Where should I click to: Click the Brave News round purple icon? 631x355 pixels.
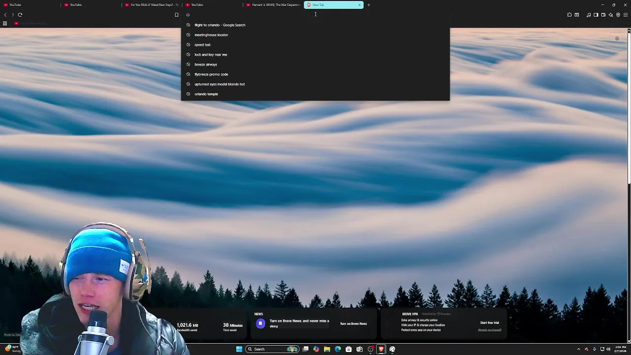pyautogui.click(x=260, y=323)
